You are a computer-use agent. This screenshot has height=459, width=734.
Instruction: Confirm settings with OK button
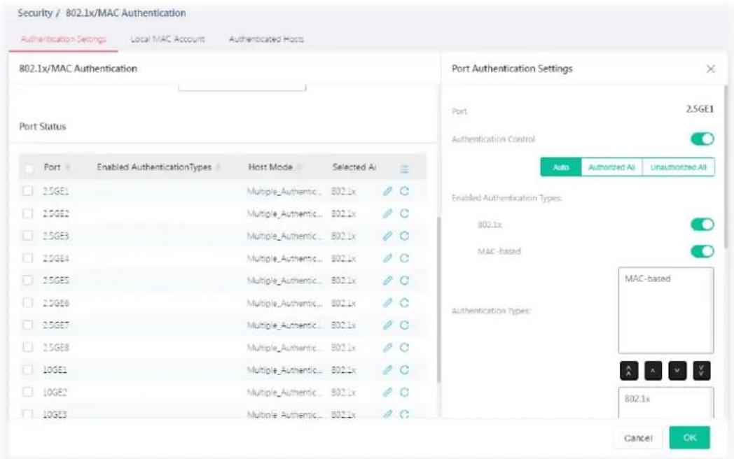pos(690,438)
